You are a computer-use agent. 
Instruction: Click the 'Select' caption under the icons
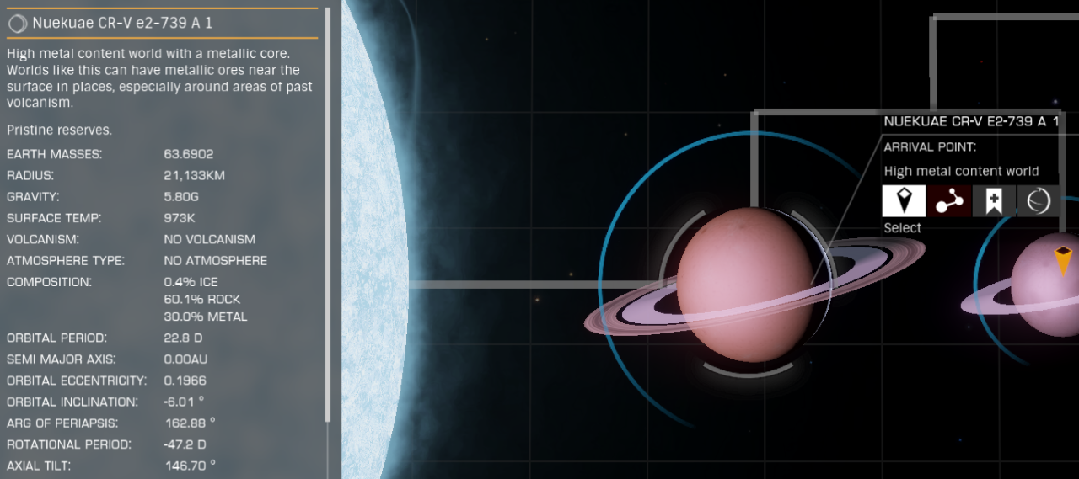(x=902, y=228)
